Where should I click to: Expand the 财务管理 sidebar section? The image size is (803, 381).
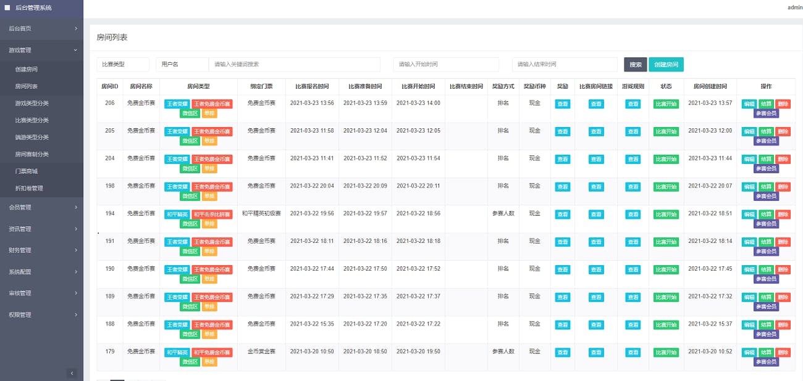41,250
